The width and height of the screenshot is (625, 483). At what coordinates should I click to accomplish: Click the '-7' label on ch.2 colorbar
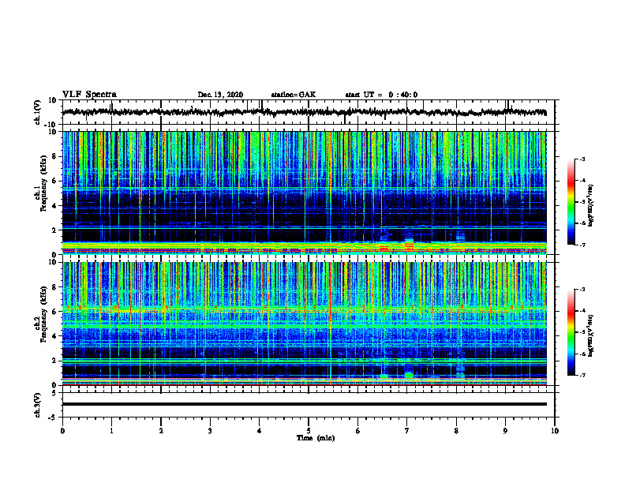582,375
